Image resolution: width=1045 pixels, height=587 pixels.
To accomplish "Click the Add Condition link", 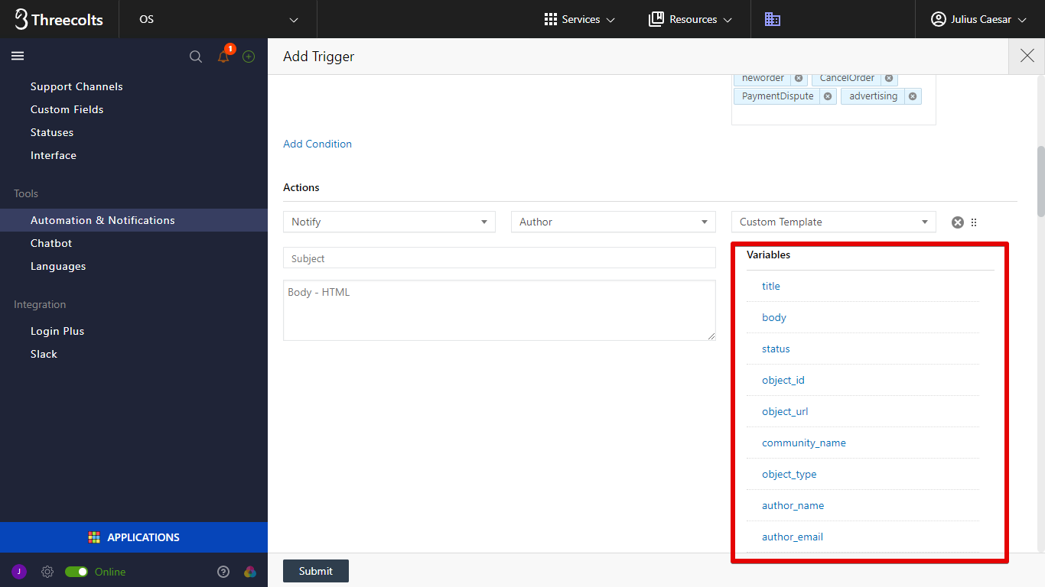I will 317,144.
